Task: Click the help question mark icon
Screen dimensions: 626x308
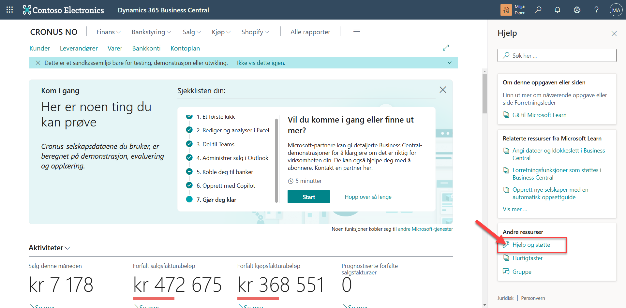Action: pos(596,10)
